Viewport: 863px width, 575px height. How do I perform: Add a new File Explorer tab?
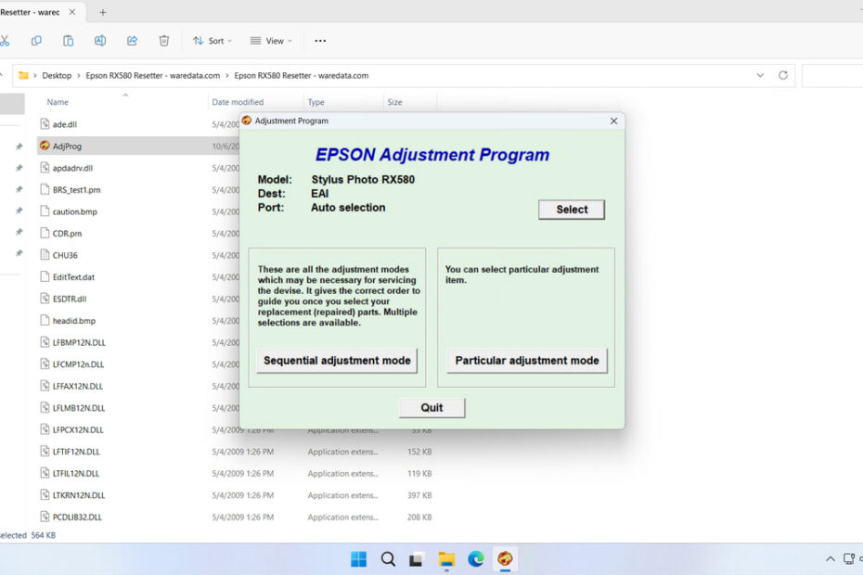click(102, 12)
